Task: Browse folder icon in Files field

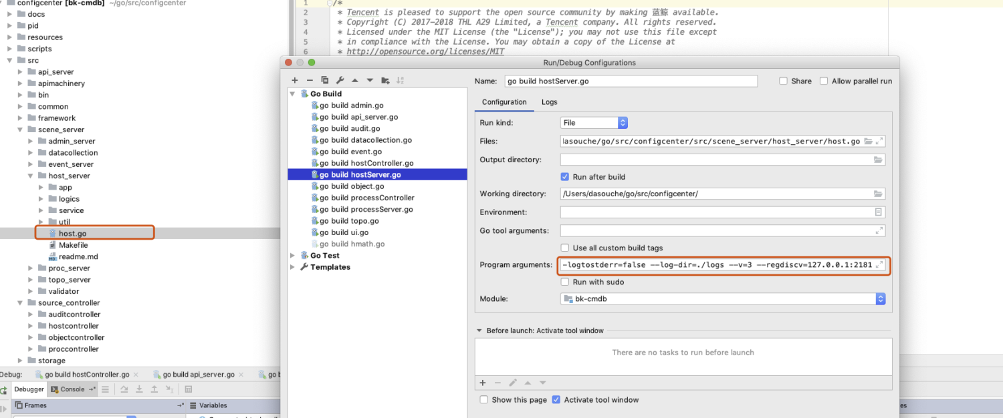Action: coord(869,141)
